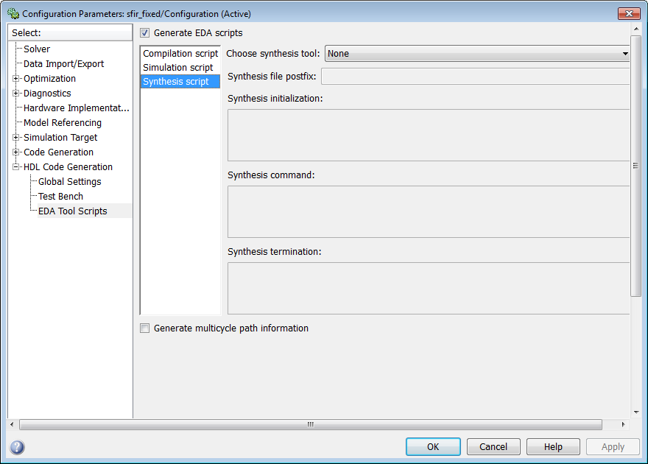This screenshot has height=464, width=648.
Task: Close the Configuration Parameters window
Action: (629, 14)
